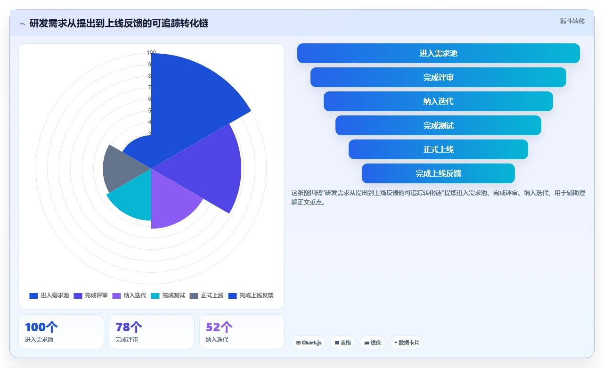Click the Chart.js tag at the bottom

coord(309,343)
